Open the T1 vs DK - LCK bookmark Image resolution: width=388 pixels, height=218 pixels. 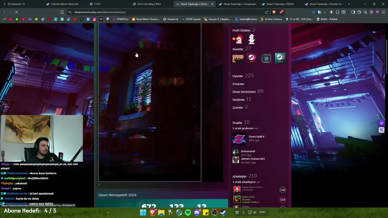(299, 19)
